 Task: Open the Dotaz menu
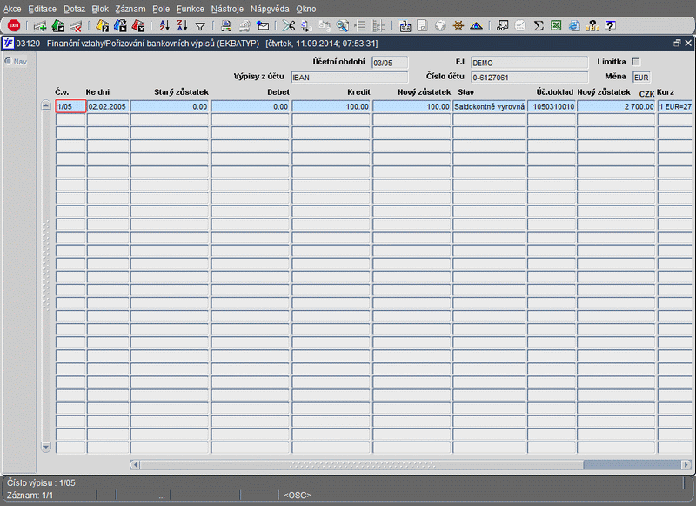click(74, 9)
